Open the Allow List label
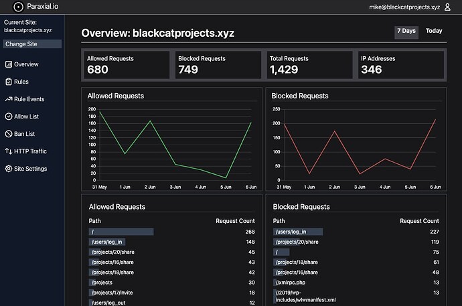This screenshot has height=306, width=462. point(26,117)
